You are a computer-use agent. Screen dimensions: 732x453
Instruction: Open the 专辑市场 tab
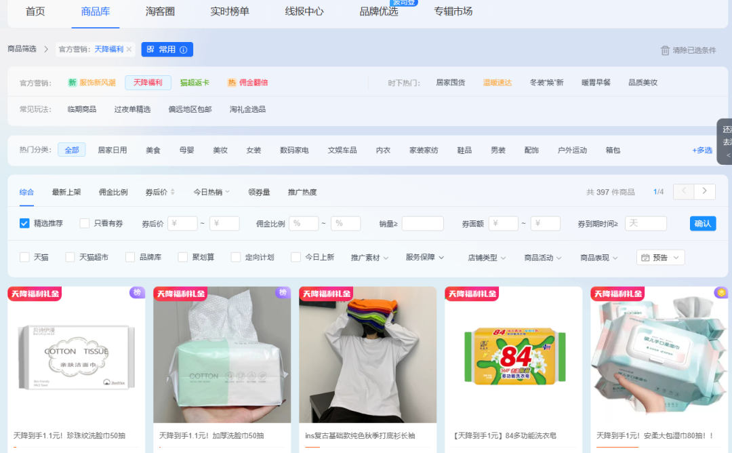(x=453, y=12)
